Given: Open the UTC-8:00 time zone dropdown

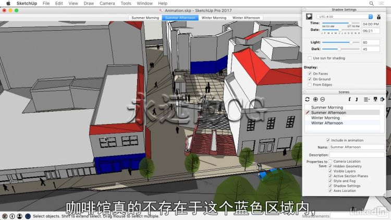Looking at the screenshot, I should coord(345,17).
